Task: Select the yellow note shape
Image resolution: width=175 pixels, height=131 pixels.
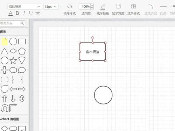Action: (x=5, y=42)
